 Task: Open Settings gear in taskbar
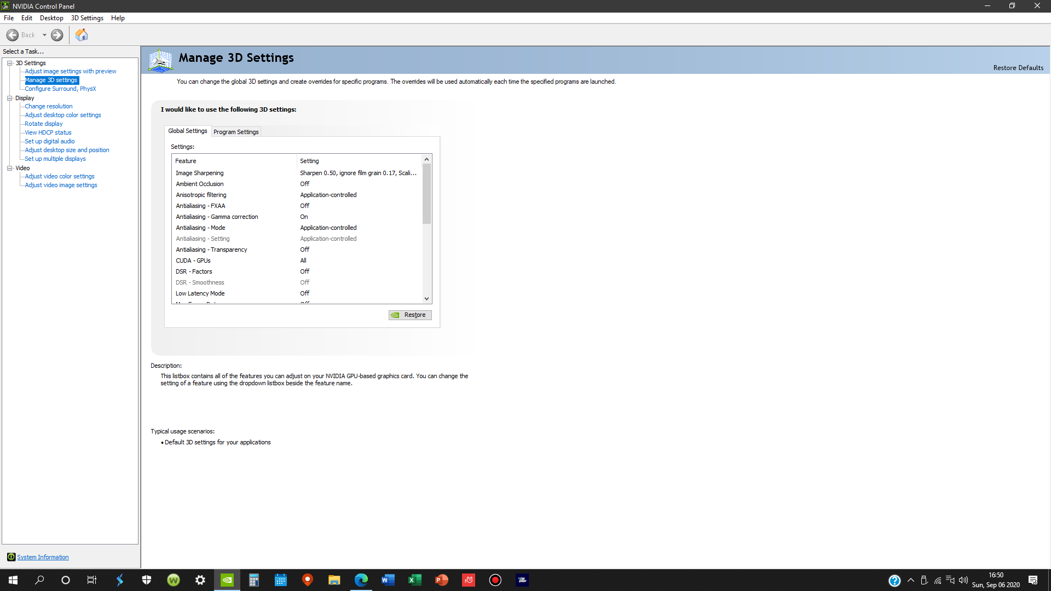tap(200, 580)
